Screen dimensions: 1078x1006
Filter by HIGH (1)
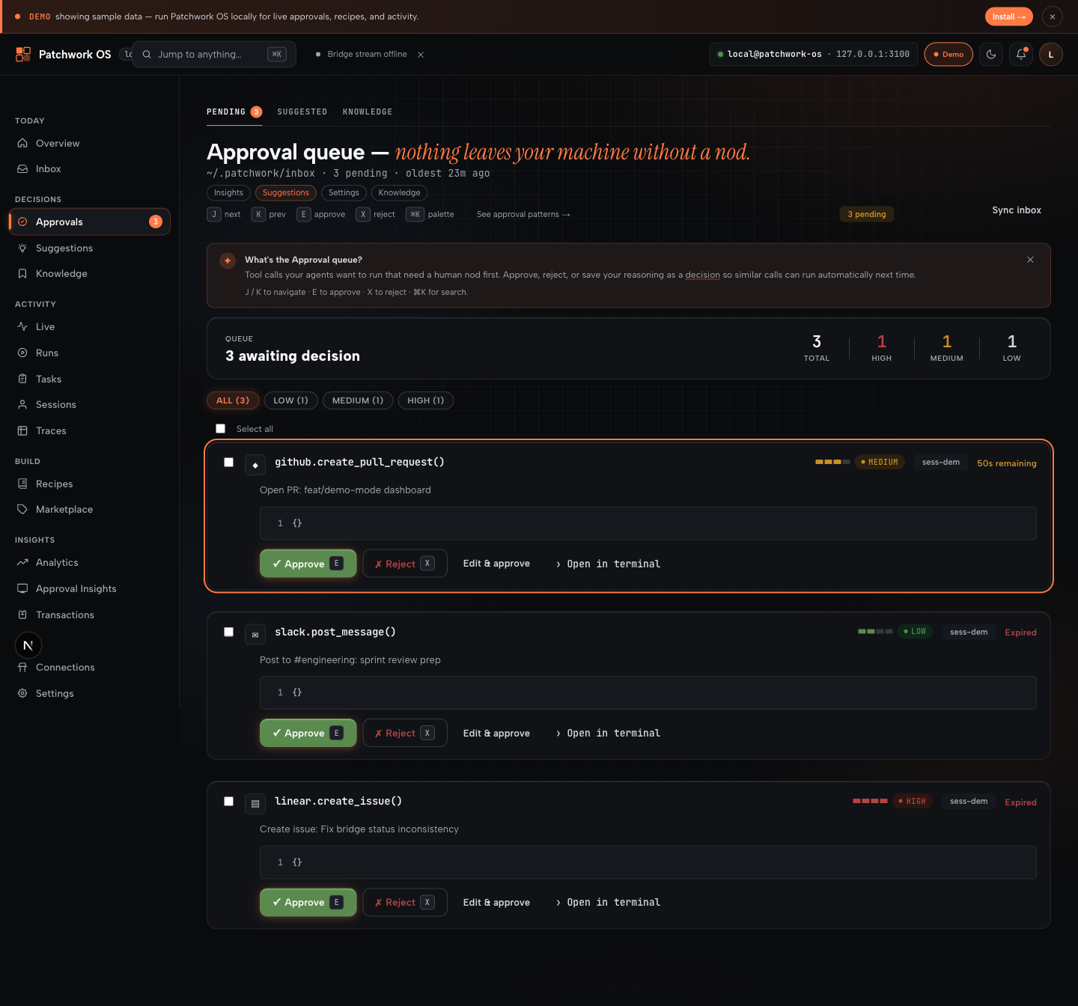[426, 400]
